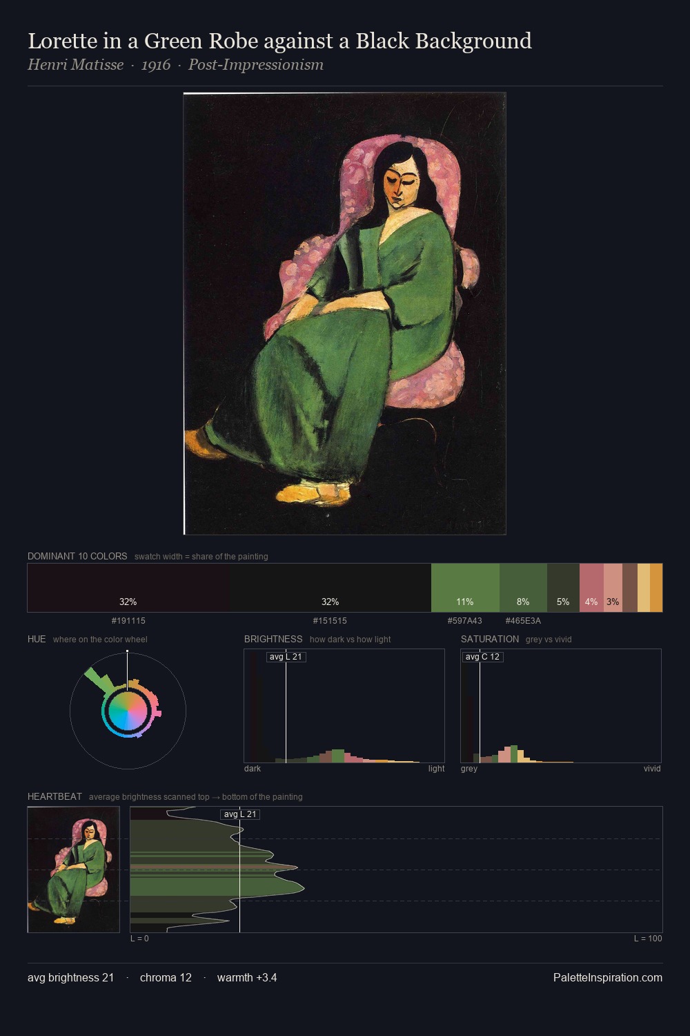Select the 5% dark olive swatch
690x1036 pixels.
(563, 588)
